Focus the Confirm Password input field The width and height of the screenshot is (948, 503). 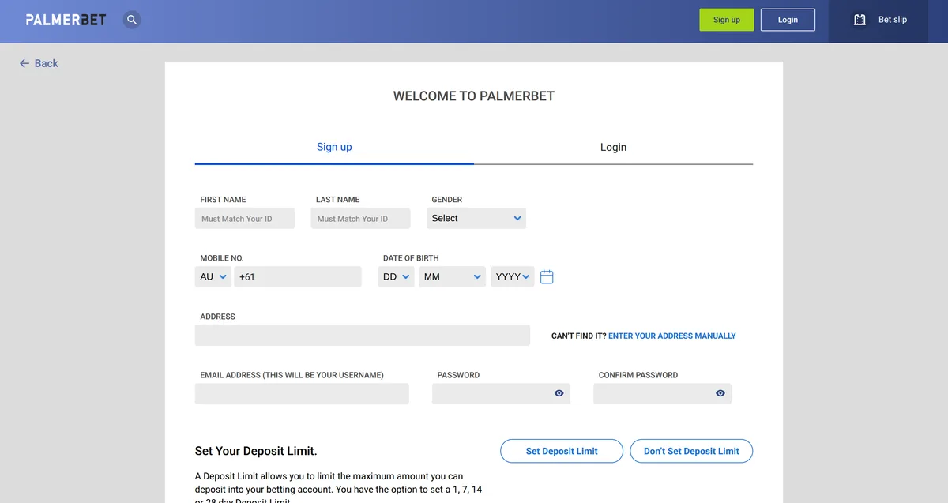click(x=663, y=394)
